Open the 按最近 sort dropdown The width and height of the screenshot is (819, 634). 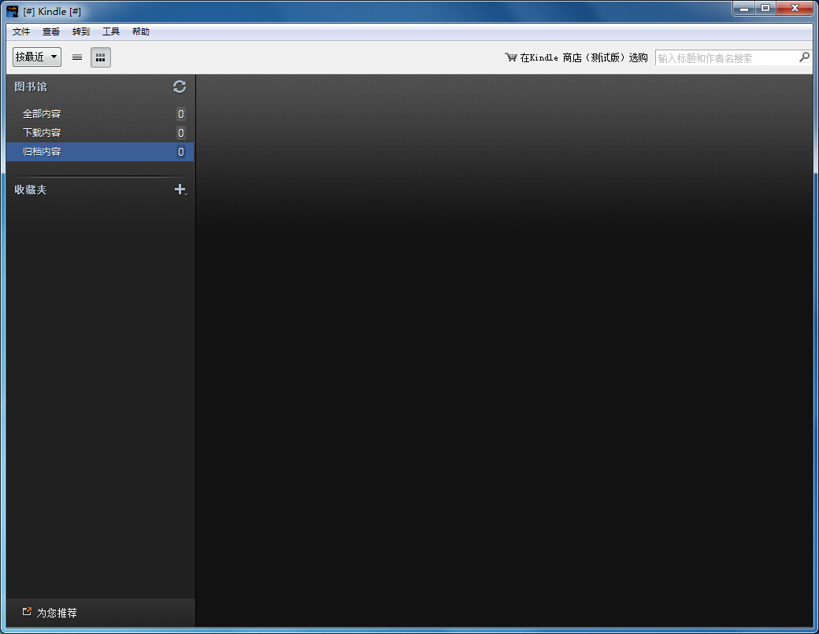(x=37, y=57)
